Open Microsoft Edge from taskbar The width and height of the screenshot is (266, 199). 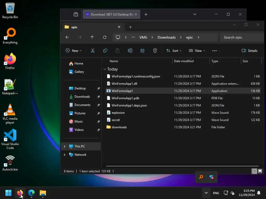pos(31,193)
